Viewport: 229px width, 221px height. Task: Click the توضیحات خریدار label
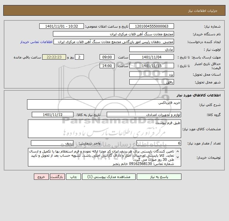point(208,158)
